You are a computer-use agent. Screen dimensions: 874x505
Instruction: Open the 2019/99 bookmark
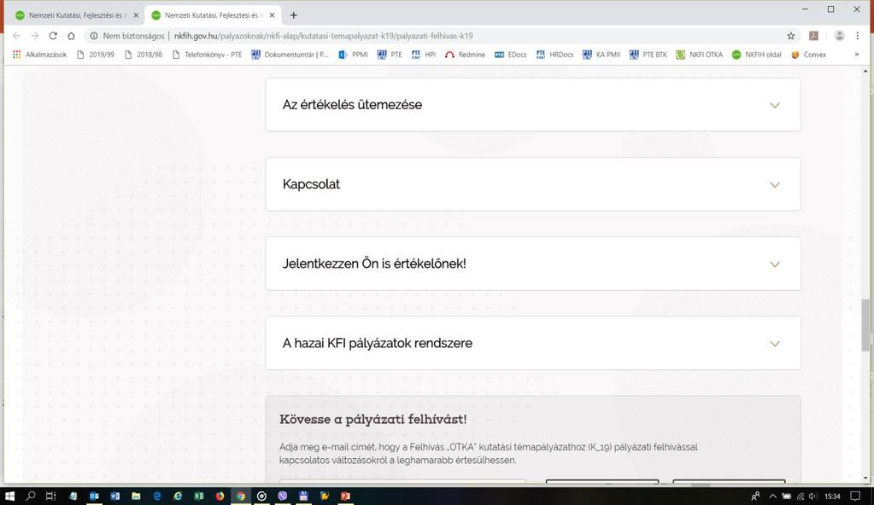coord(96,55)
